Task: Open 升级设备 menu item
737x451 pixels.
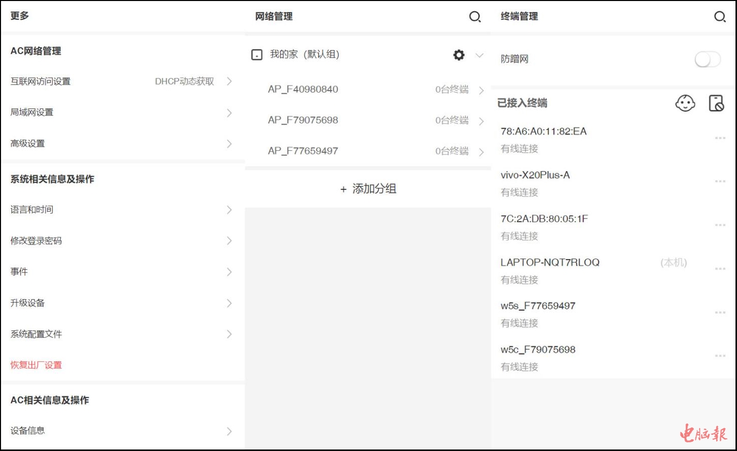Action: pyautogui.click(x=121, y=303)
